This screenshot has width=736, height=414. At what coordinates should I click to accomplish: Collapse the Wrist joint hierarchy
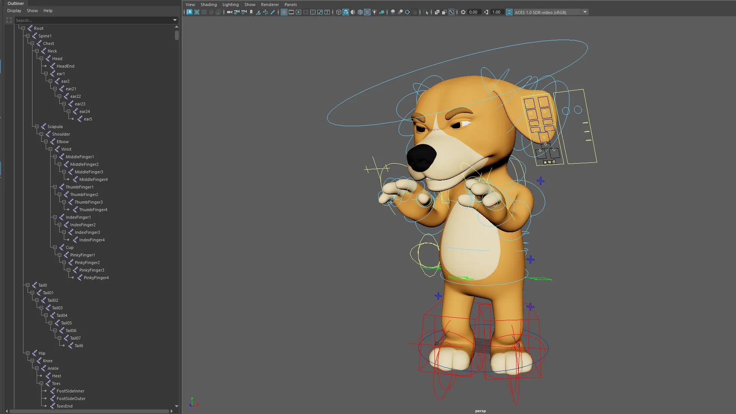(51, 149)
